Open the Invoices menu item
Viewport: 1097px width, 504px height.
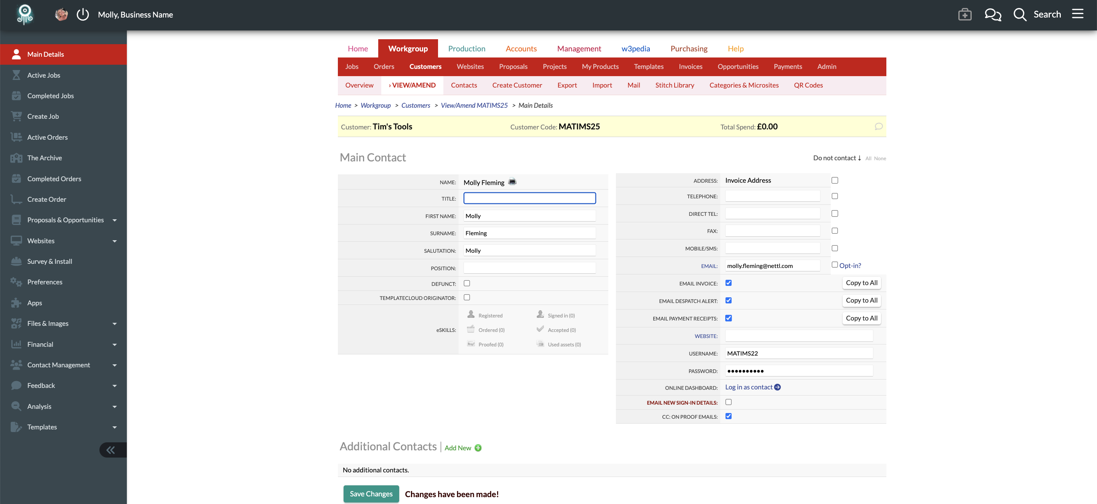tap(690, 66)
